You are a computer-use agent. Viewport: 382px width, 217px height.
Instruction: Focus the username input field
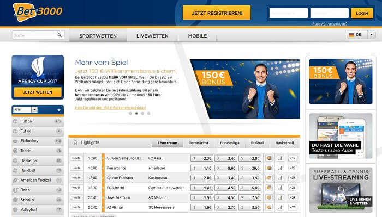click(289, 13)
